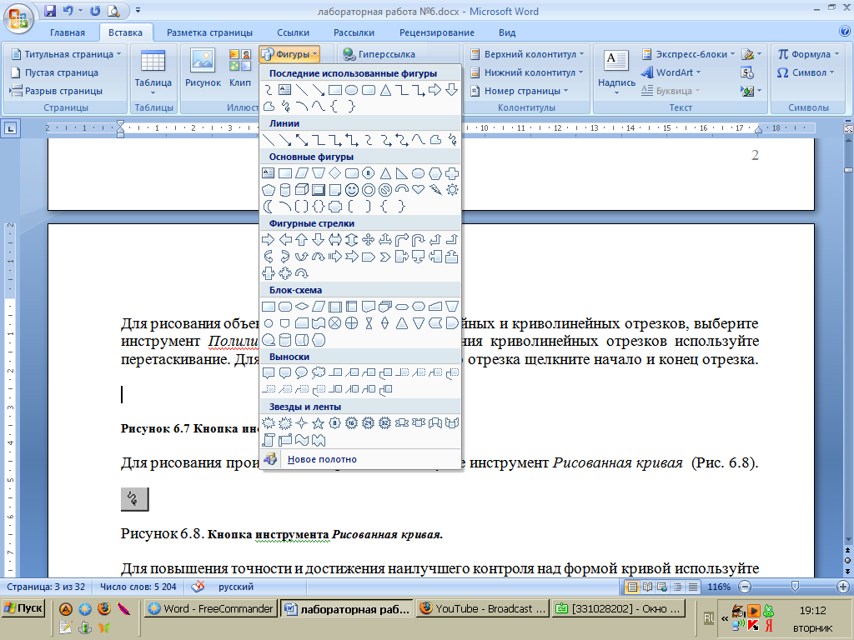Viewport: 854px width, 640px height.
Task: Select the Moon crescent shape
Action: click(x=269, y=207)
